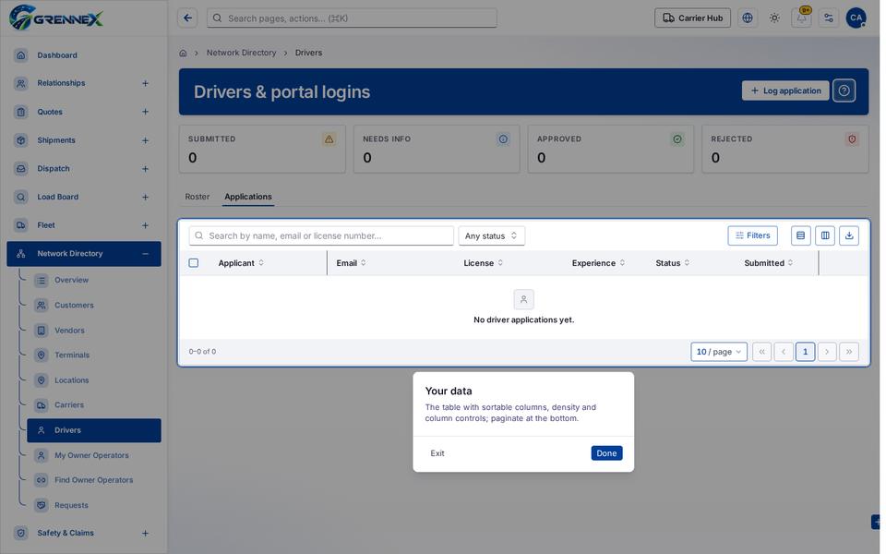Screen dimensions: 886x554
Task: Click the Submitted warning icon
Action: tap(329, 139)
